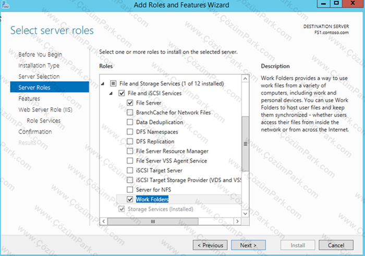The height and width of the screenshot is (256, 365).
Task: Select the File Server label
Action: pyautogui.click(x=149, y=103)
